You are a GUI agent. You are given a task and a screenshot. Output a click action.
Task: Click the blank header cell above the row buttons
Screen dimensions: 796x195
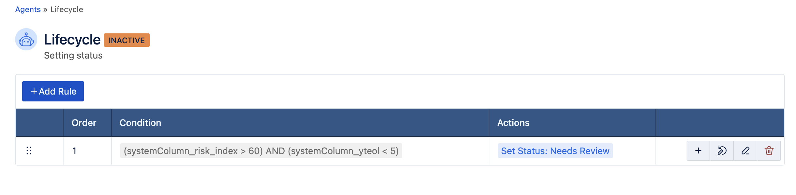(719, 123)
